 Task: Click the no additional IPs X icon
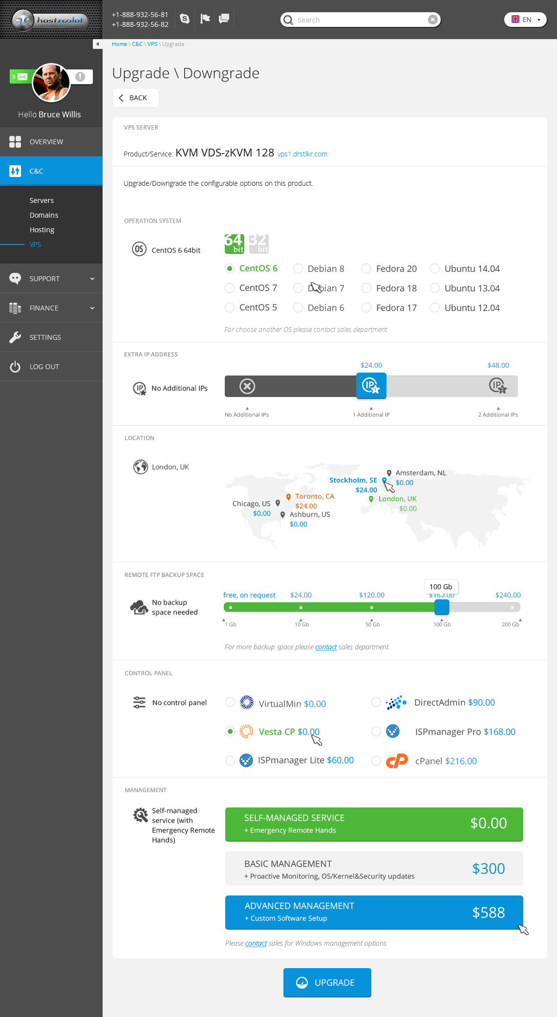(247, 386)
